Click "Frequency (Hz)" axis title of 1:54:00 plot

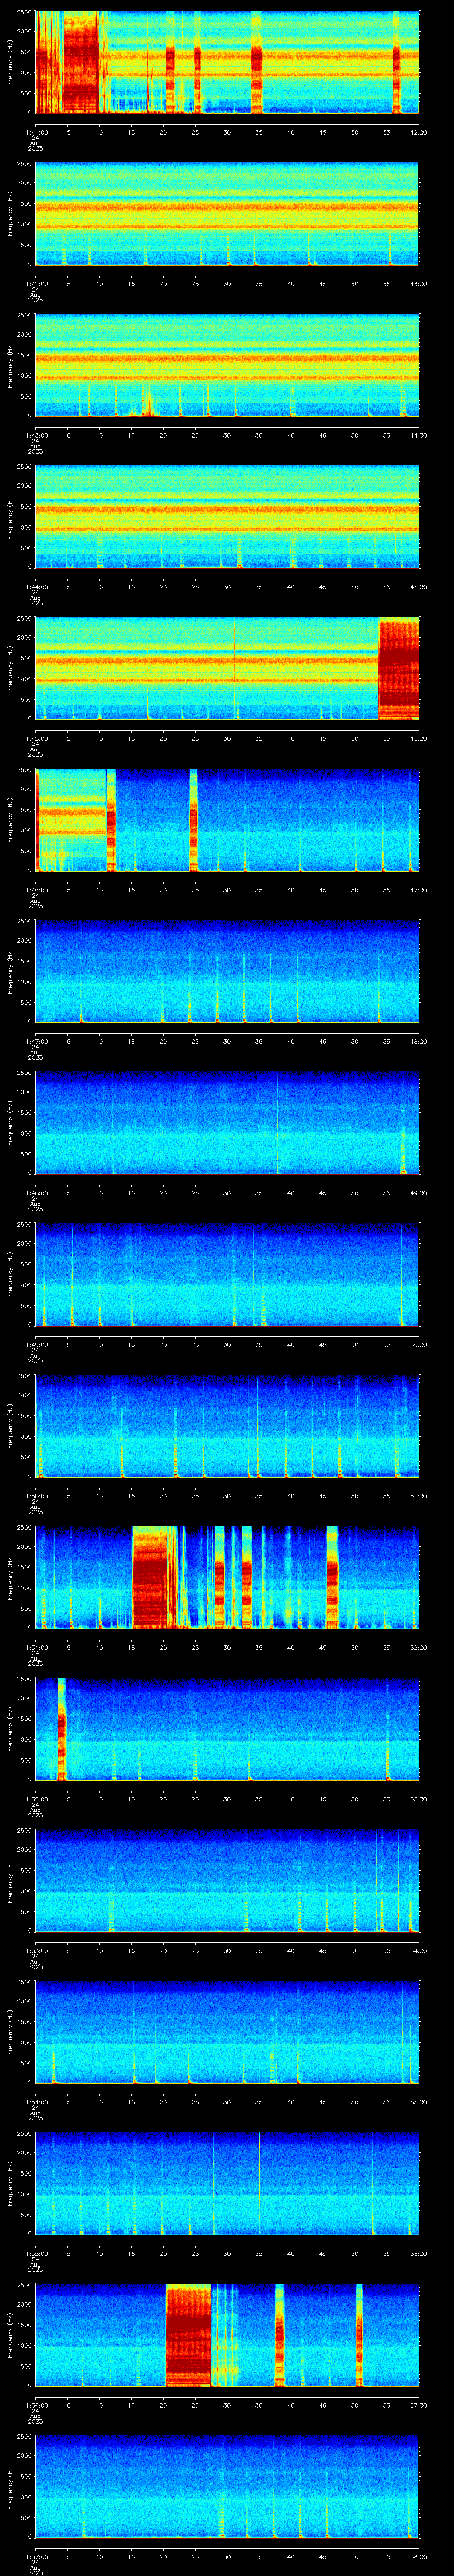click(x=10, y=2032)
